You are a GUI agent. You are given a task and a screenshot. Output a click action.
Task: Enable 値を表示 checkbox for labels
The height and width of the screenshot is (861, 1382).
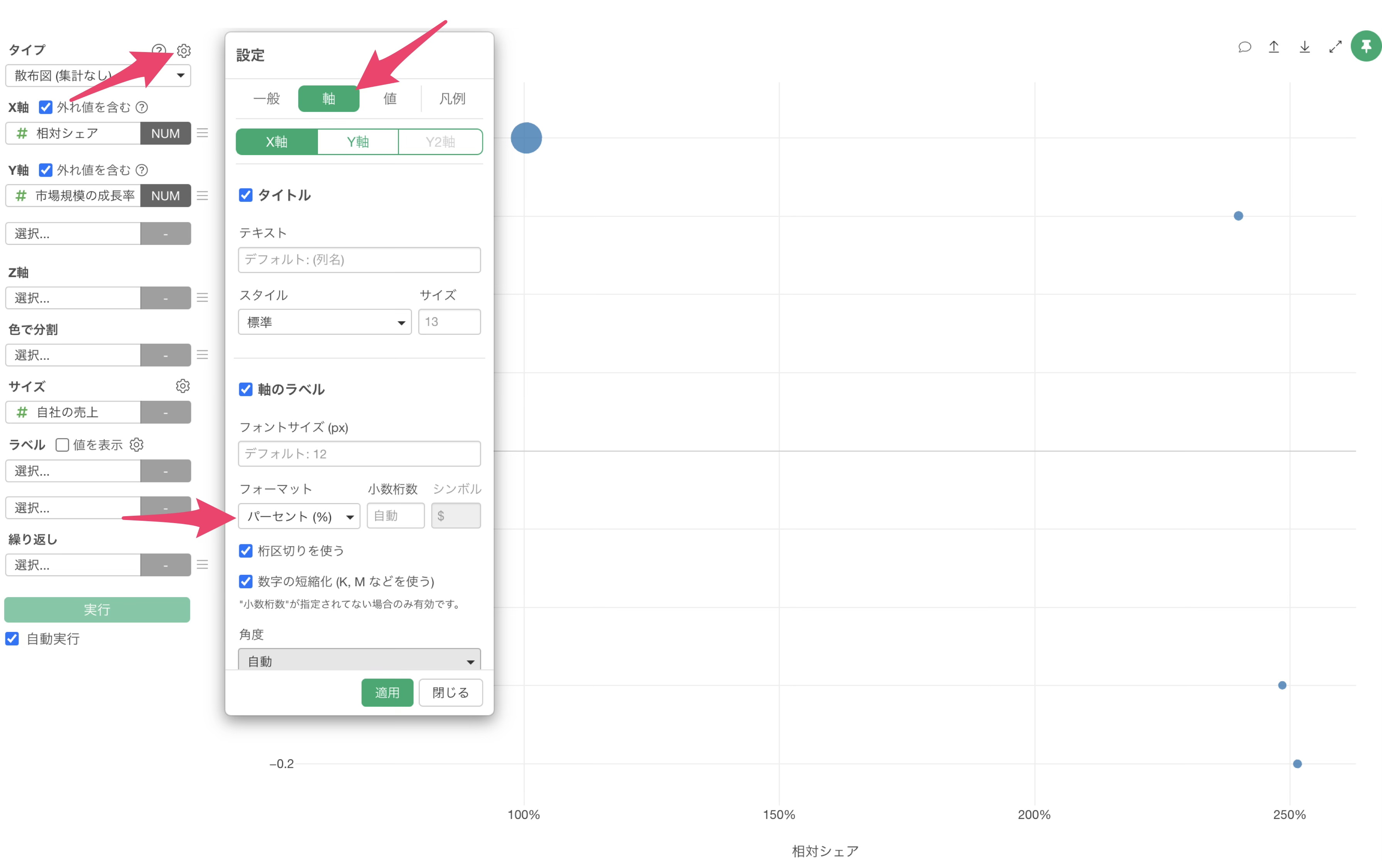(x=63, y=445)
